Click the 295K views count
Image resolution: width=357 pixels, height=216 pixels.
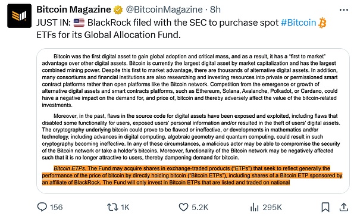[272, 207]
